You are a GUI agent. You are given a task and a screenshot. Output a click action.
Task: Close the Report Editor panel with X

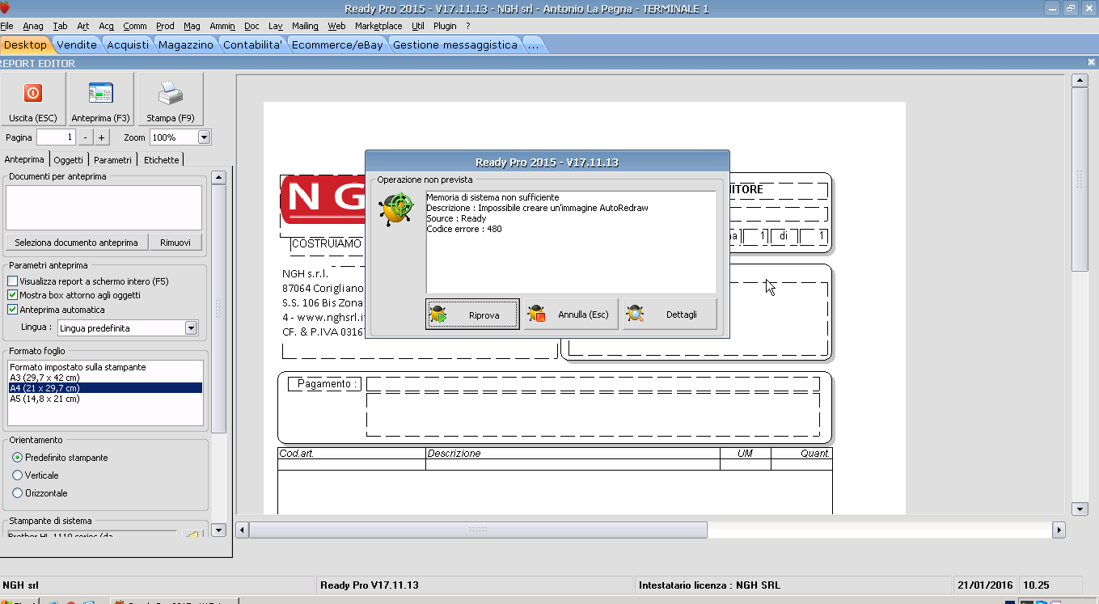pyautogui.click(x=1091, y=62)
